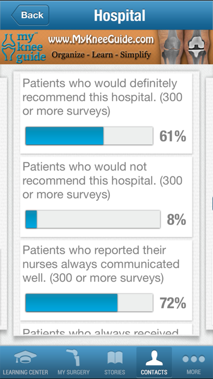Tap the Back button

(x=30, y=15)
